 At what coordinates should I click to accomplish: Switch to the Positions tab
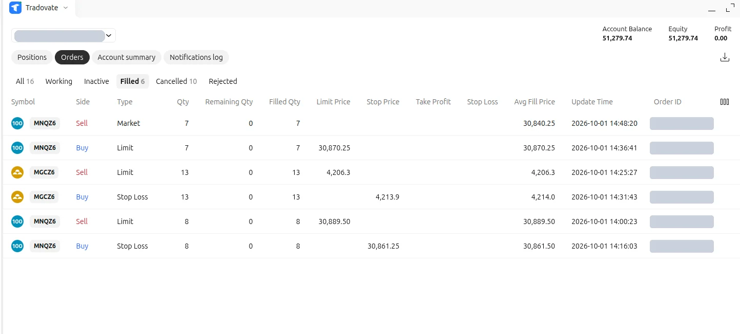pos(32,57)
